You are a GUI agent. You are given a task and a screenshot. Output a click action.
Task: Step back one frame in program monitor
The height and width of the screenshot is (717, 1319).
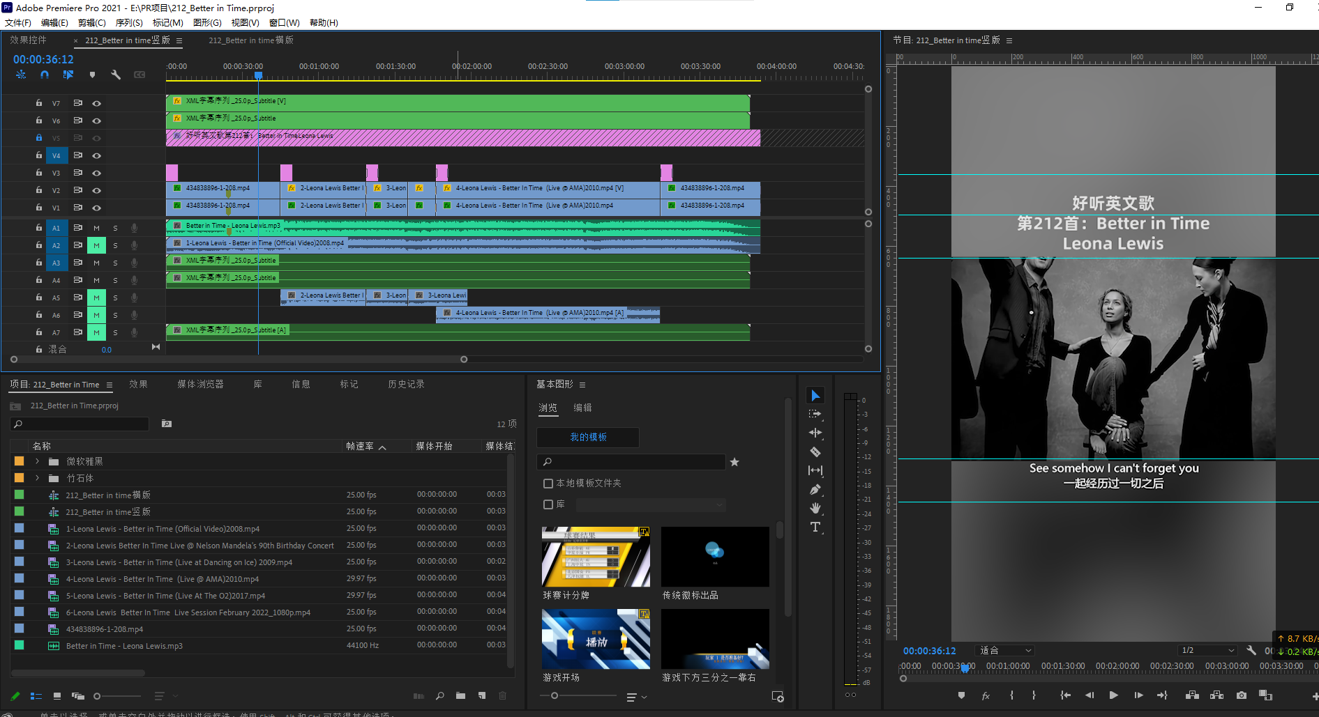[x=1090, y=695]
